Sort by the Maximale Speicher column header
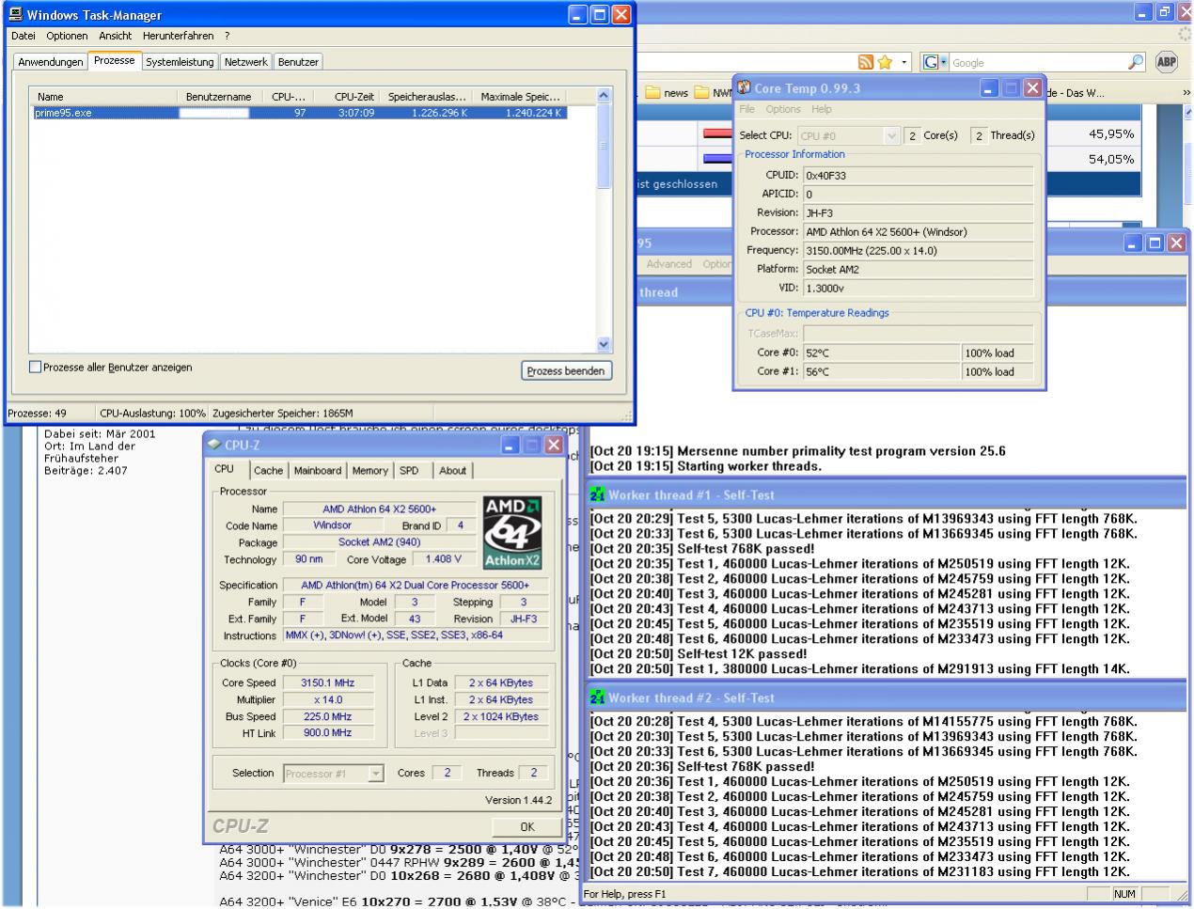Viewport: 1194px width, 909px height. click(x=519, y=96)
